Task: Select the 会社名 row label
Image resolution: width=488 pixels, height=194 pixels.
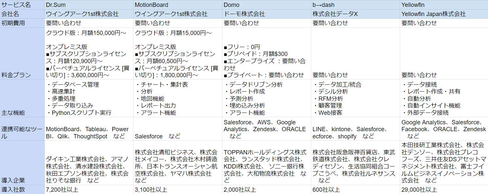Action: coord(22,14)
